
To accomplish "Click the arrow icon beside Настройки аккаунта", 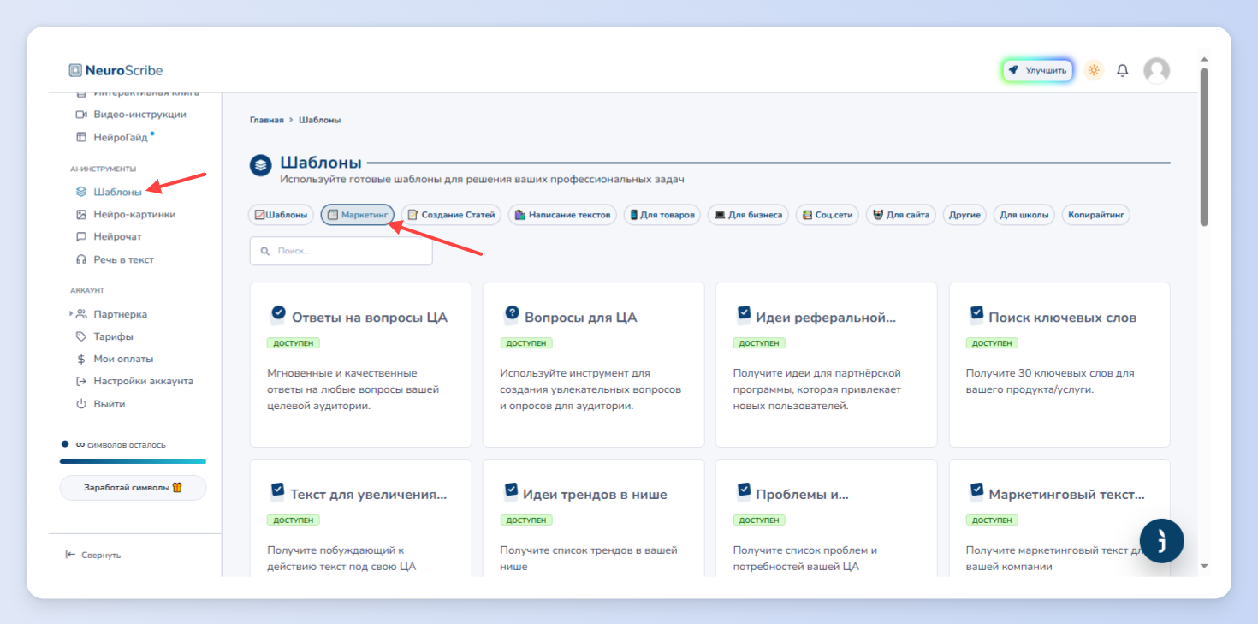I will [x=81, y=381].
